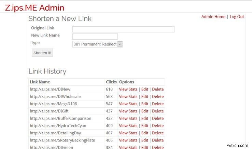Select the Clicks column header
Viewport: 252px width, 149px height.
pyautogui.click(x=111, y=82)
